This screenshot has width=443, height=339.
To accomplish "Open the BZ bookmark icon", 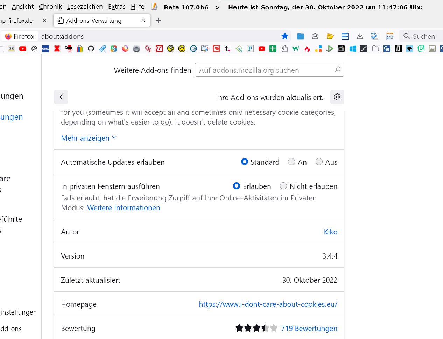I will coord(12,49).
